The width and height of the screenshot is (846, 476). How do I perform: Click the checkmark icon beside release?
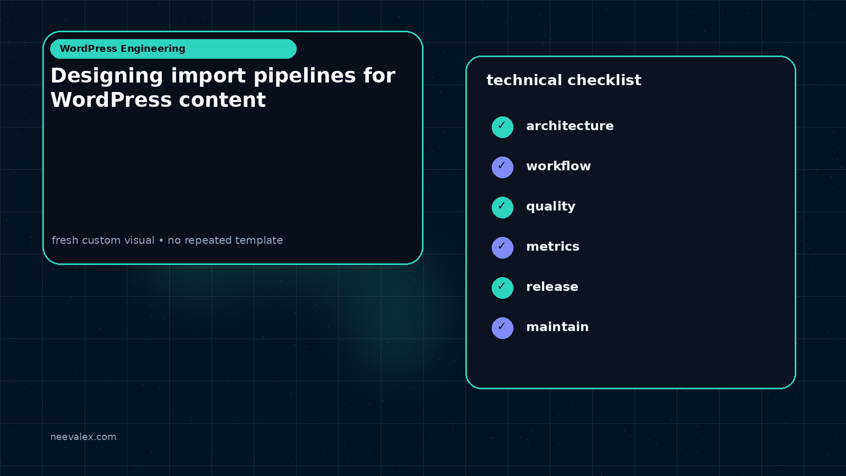coord(502,288)
